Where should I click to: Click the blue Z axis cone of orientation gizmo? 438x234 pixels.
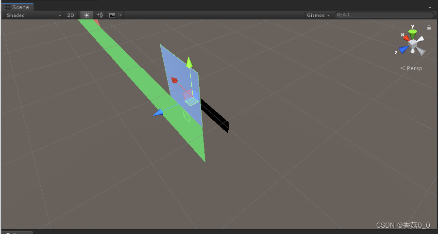click(404, 49)
